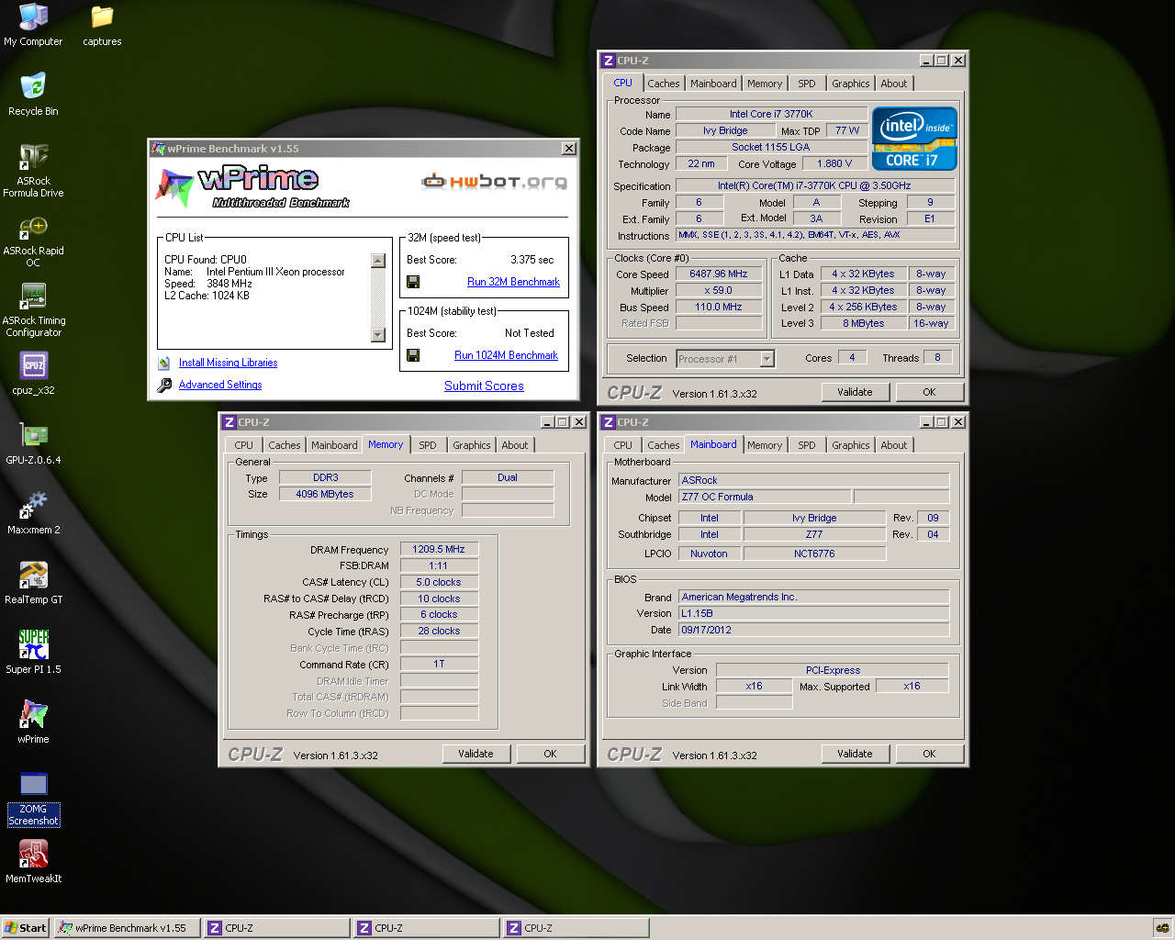Open the Advanced Settings link in wPrime
1175x940 pixels.
(x=220, y=385)
